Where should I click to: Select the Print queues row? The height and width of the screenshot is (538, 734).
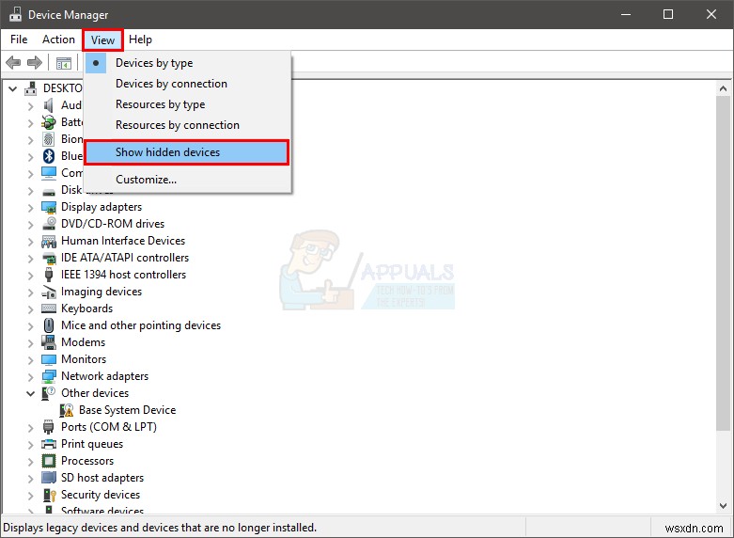[92, 444]
